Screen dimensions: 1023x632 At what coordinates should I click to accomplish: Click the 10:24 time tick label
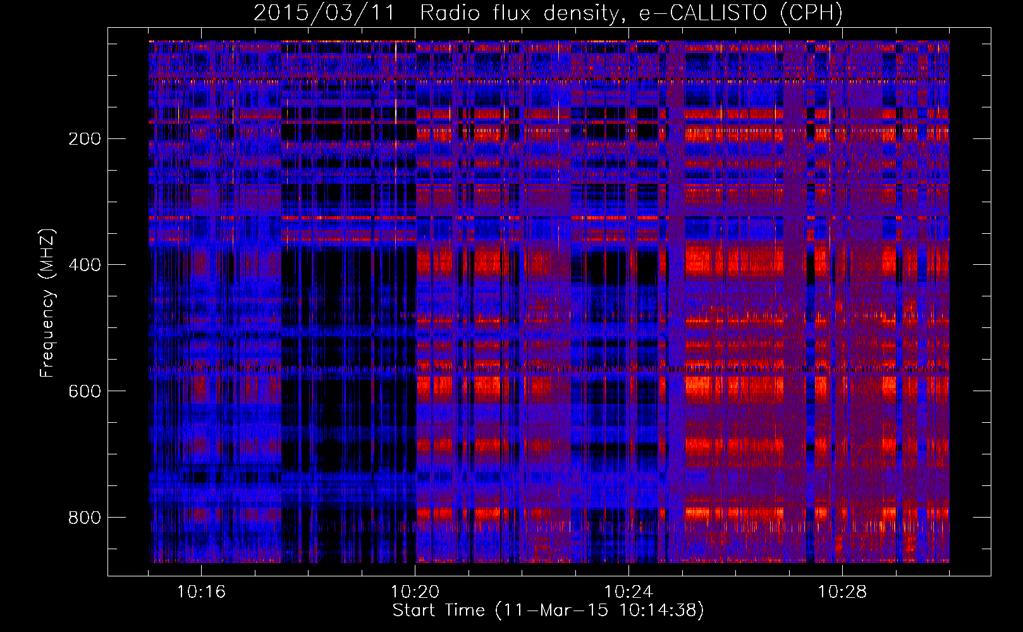click(628, 592)
